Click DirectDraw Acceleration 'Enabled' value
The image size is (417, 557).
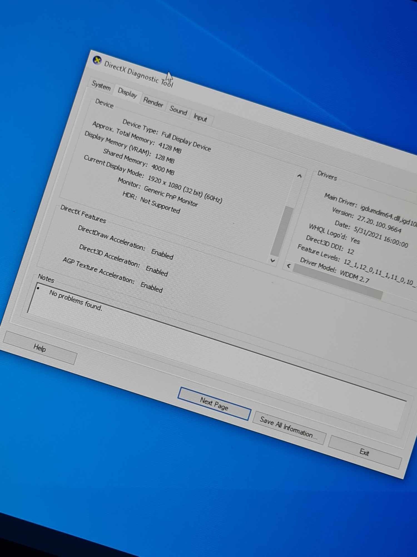click(x=162, y=254)
